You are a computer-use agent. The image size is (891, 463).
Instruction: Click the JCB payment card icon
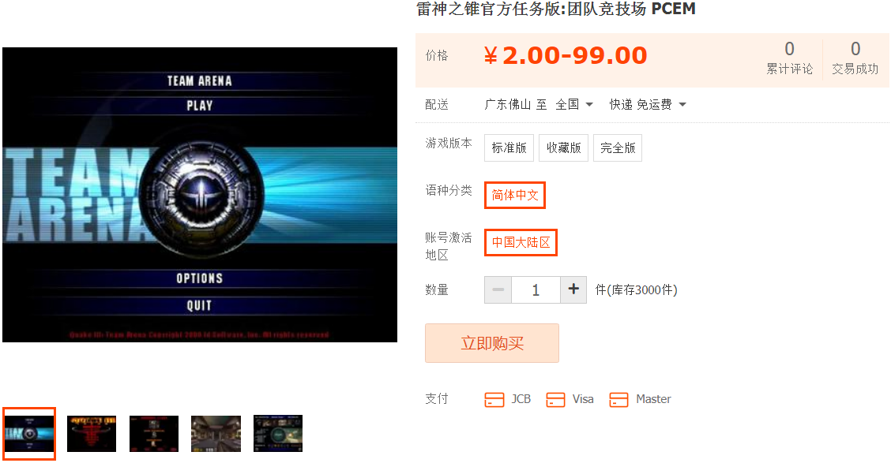click(x=494, y=399)
